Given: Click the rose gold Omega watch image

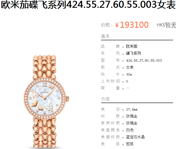Looking at the screenshot, I should pyautogui.click(x=46, y=102).
